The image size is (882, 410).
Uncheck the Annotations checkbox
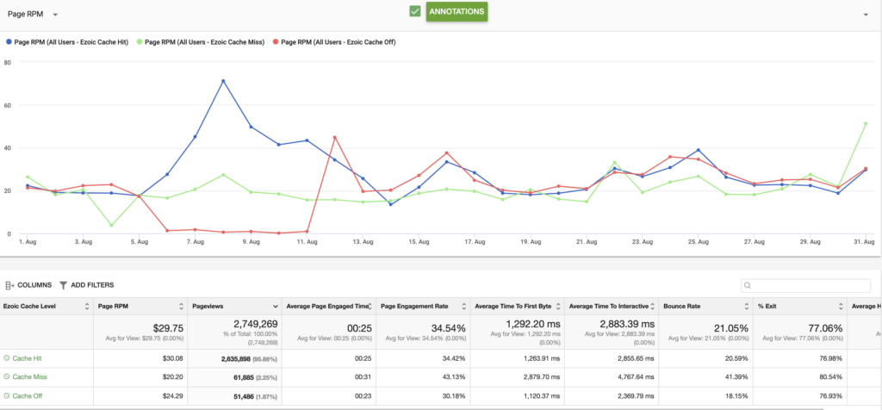(x=415, y=11)
